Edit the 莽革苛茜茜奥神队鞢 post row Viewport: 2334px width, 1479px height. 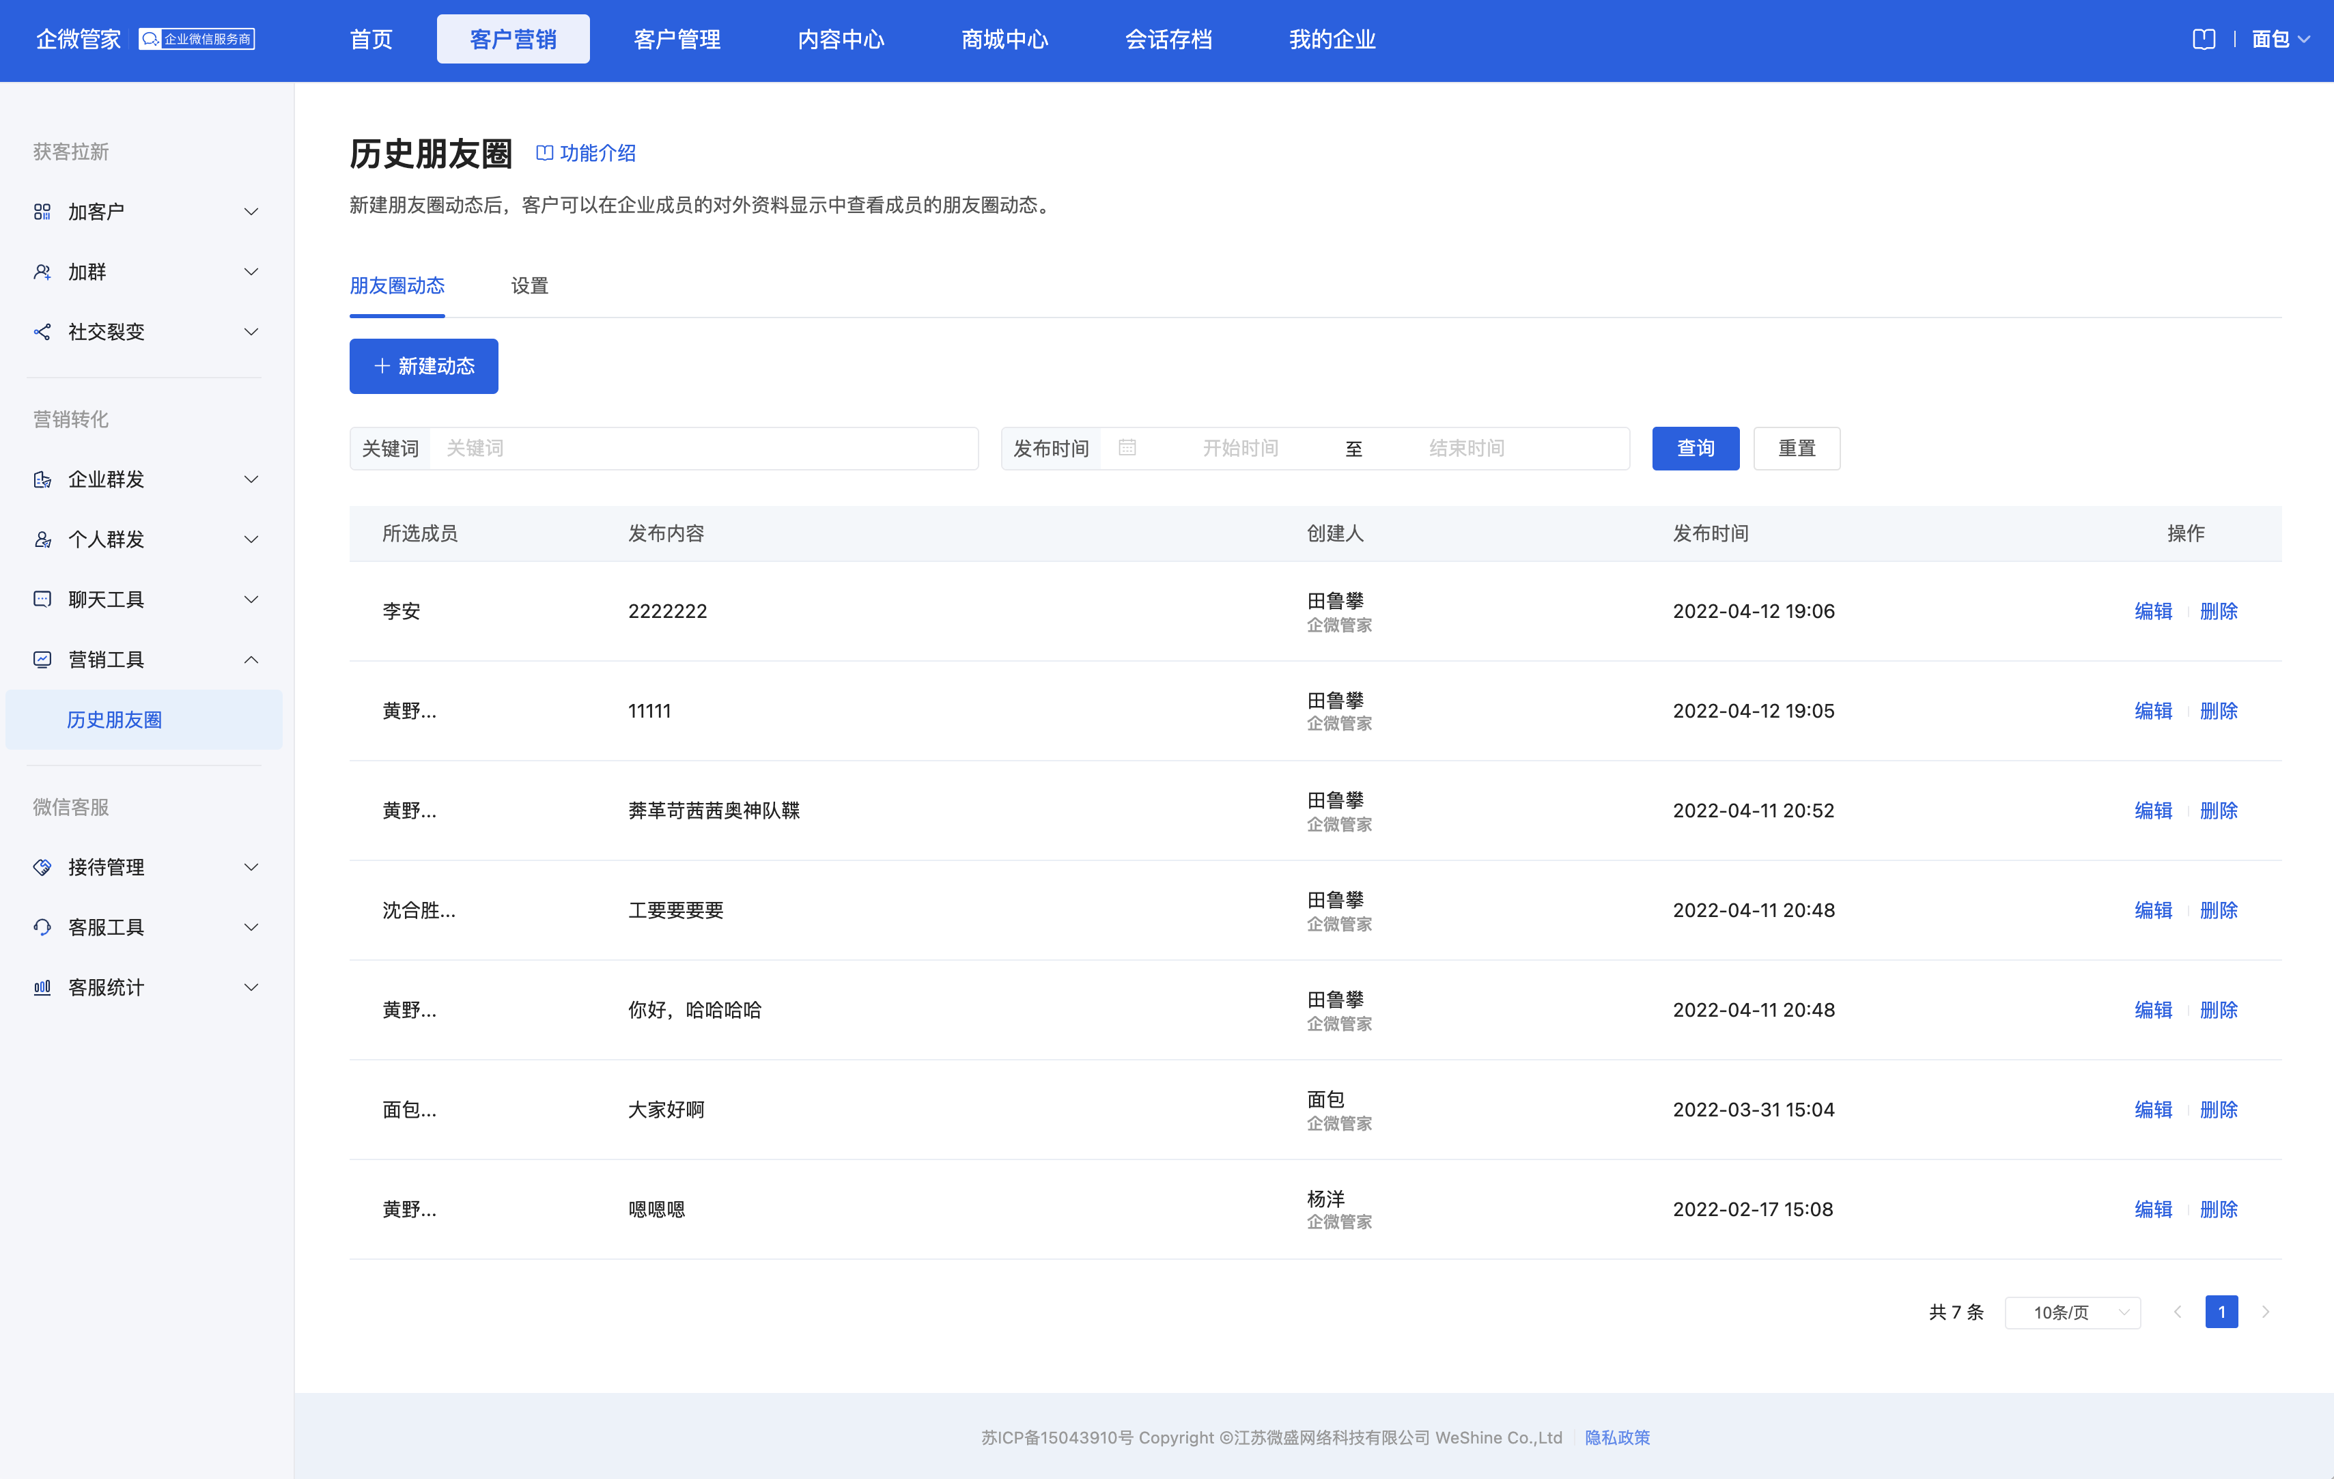pos(2153,811)
